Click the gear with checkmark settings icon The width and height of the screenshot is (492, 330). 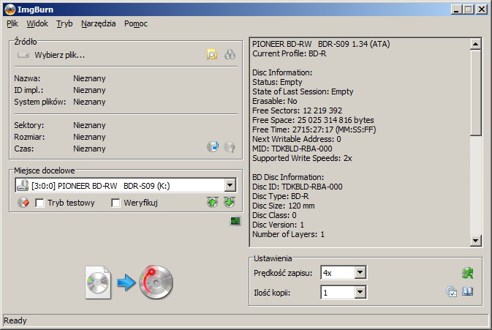click(x=451, y=292)
